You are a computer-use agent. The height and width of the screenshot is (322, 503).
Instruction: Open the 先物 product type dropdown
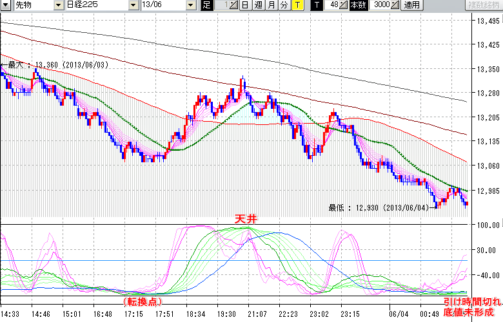pyautogui.click(x=26, y=5)
